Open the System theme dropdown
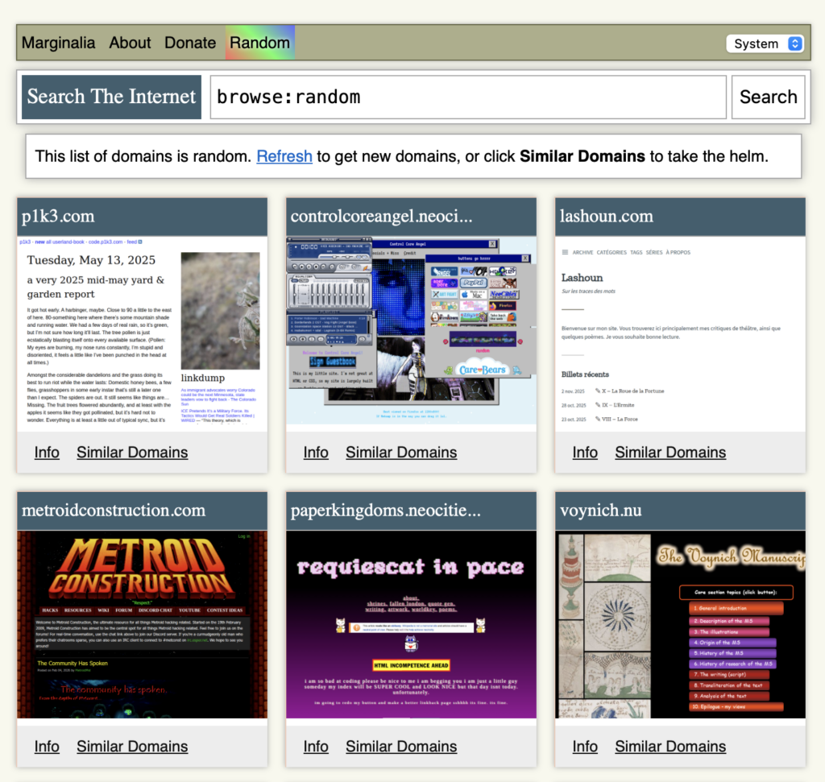The width and height of the screenshot is (825, 782). (x=764, y=43)
